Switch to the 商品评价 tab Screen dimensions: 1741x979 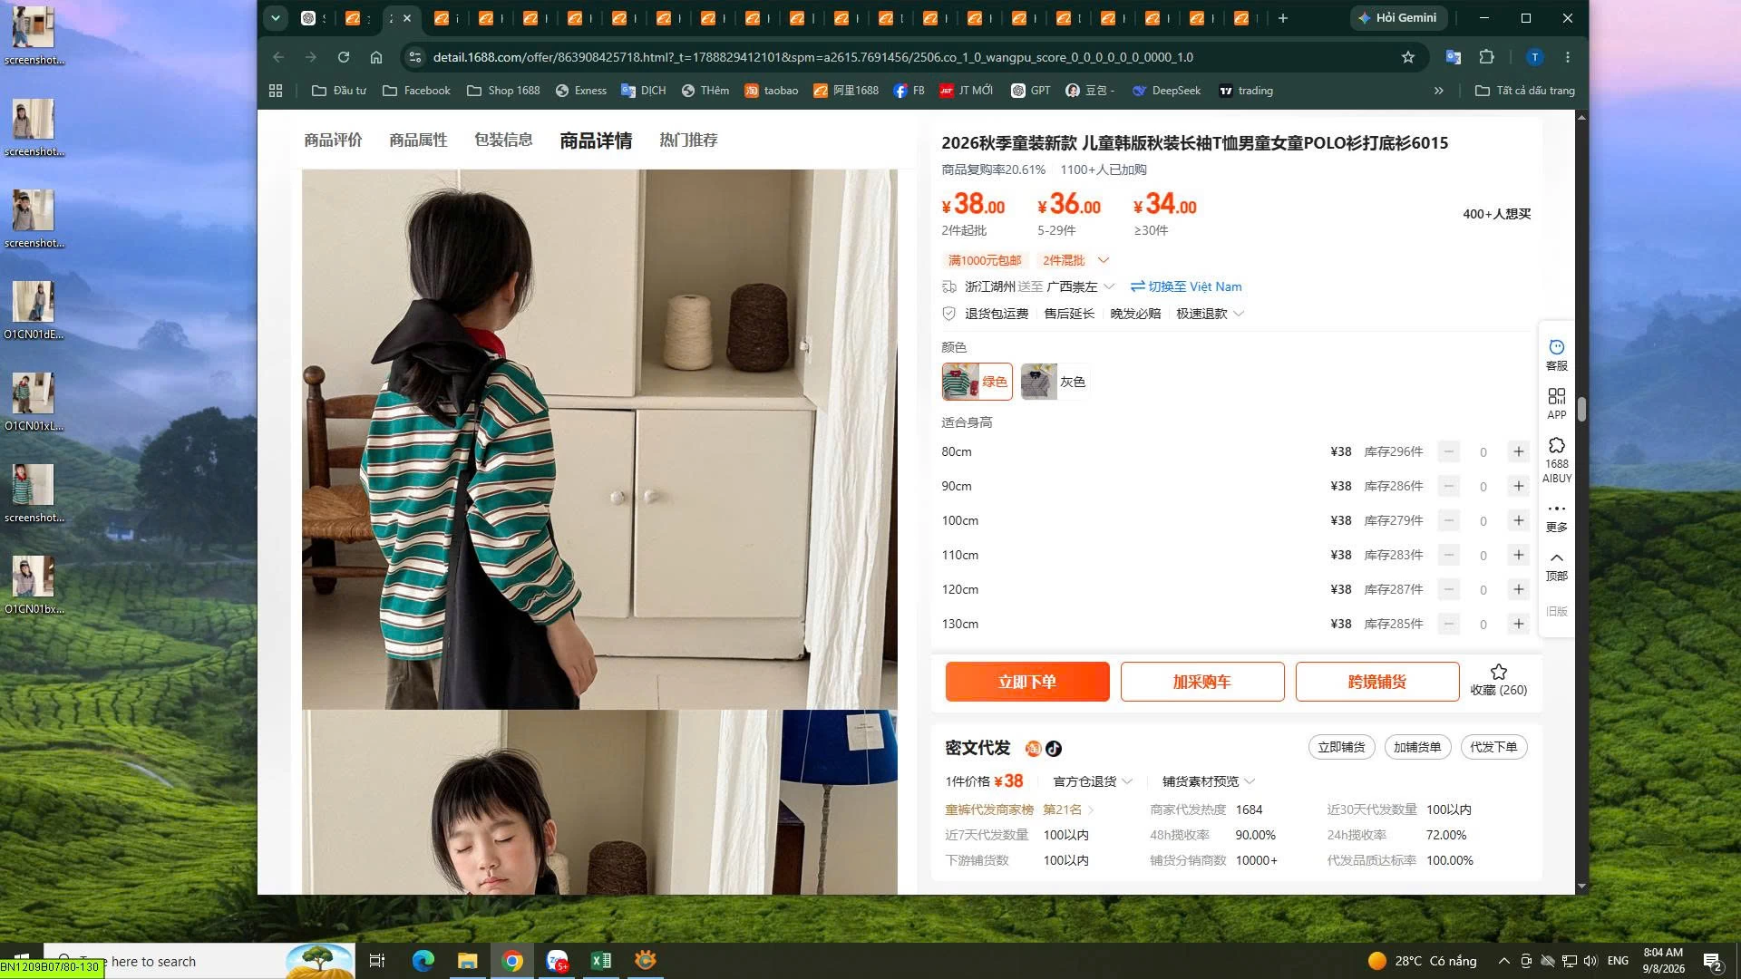click(333, 141)
